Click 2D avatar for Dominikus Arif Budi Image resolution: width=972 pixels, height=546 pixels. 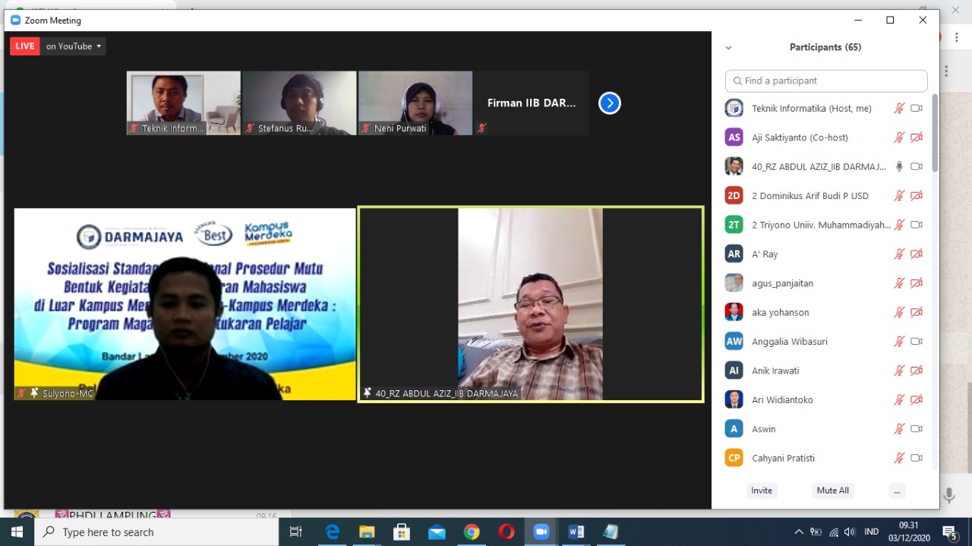tap(734, 196)
